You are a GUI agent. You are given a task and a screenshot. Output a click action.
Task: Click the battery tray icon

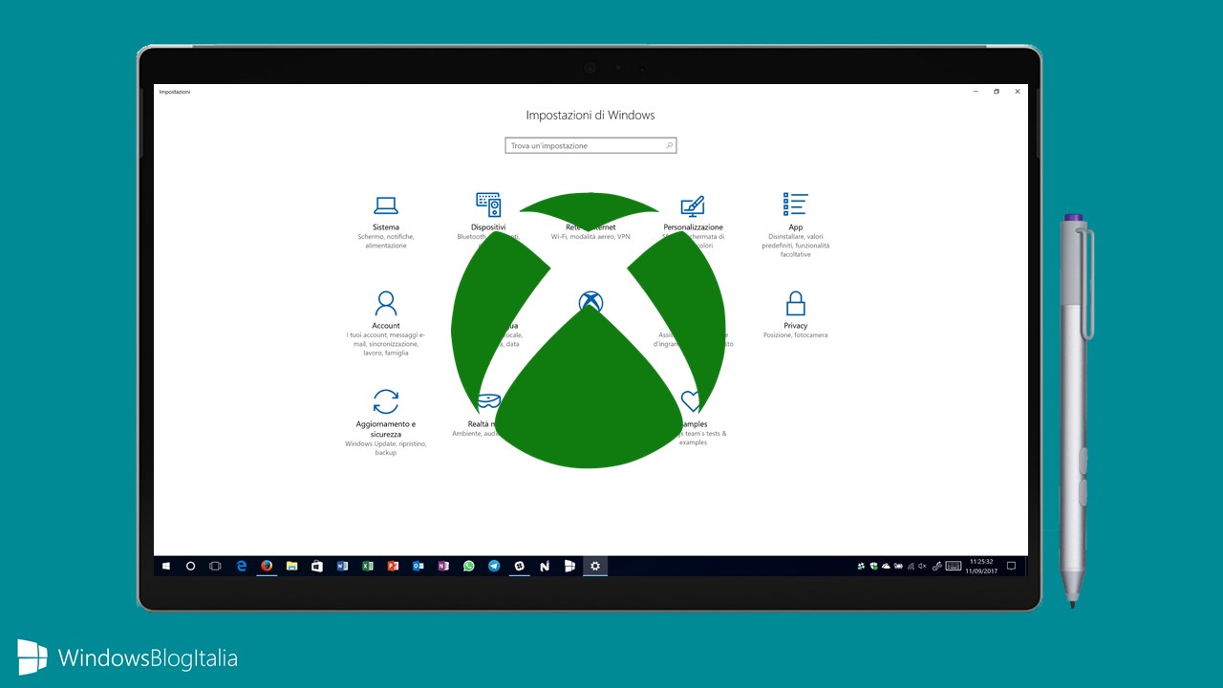coord(898,566)
